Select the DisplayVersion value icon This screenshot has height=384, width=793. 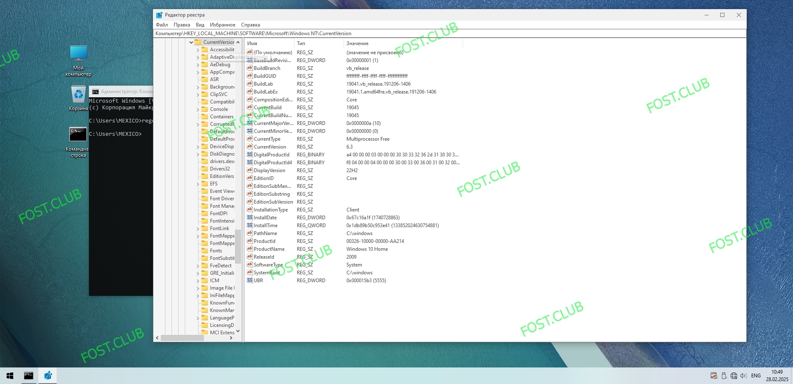(x=250, y=170)
